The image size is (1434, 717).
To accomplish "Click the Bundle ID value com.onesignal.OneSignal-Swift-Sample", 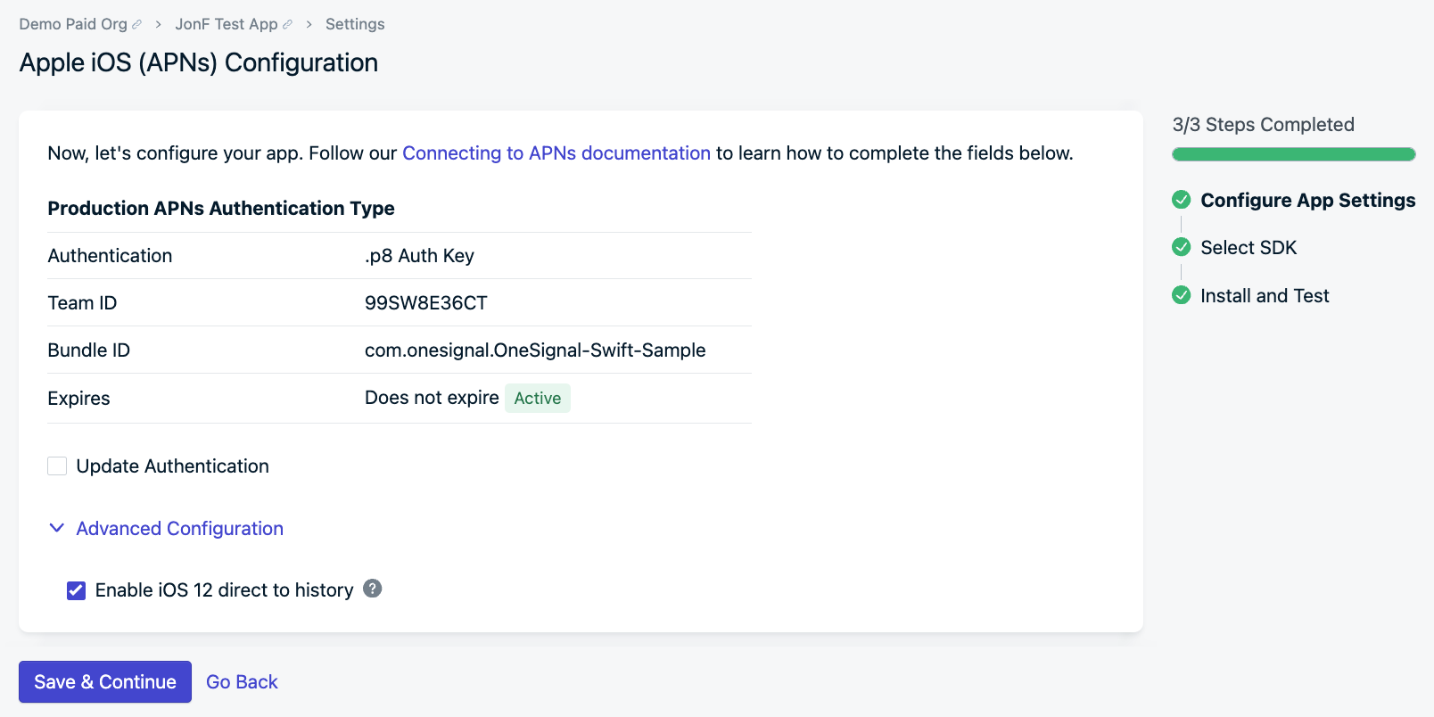I will [535, 350].
